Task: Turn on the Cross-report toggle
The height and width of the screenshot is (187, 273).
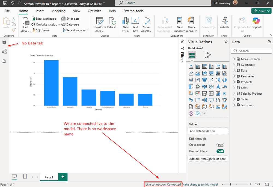Action: [x=220, y=145]
